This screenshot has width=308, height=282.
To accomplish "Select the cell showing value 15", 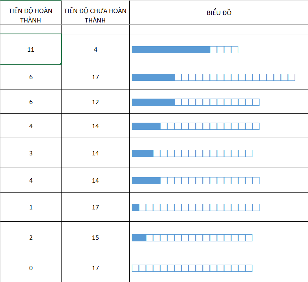I will (x=95, y=238).
